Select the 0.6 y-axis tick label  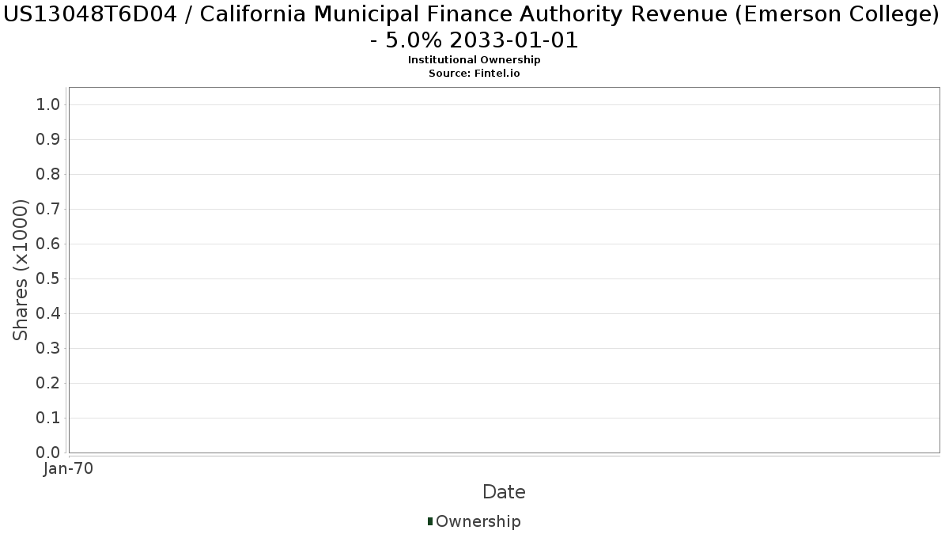tap(48, 244)
